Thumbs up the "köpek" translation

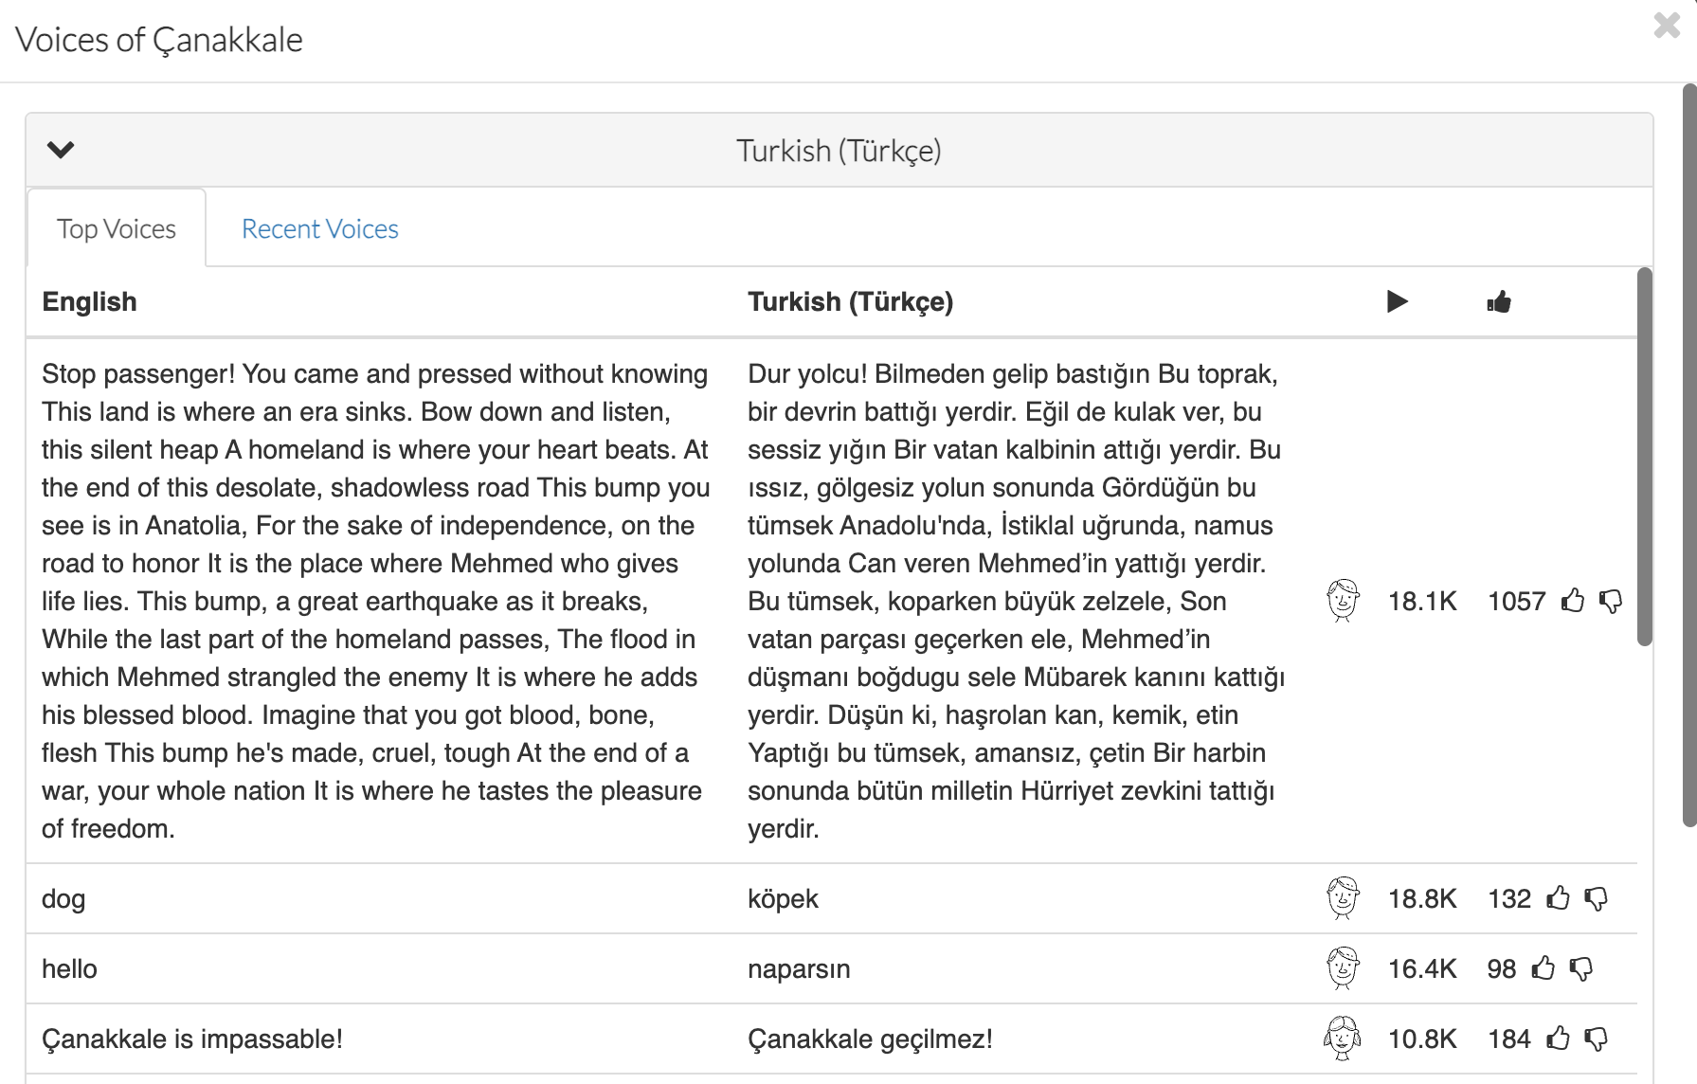pos(1559,898)
